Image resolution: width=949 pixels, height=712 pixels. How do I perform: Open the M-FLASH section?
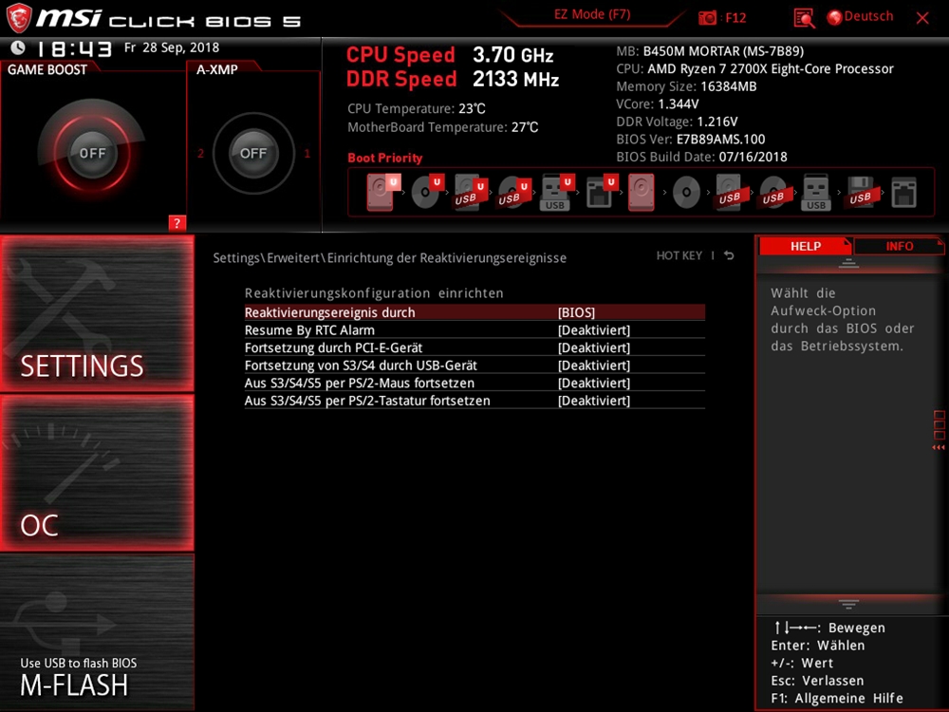[97, 631]
